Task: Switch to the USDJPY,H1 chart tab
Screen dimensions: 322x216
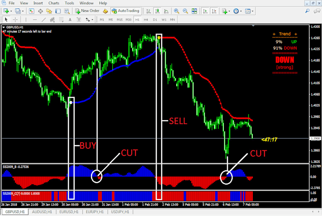Action: 120,212
